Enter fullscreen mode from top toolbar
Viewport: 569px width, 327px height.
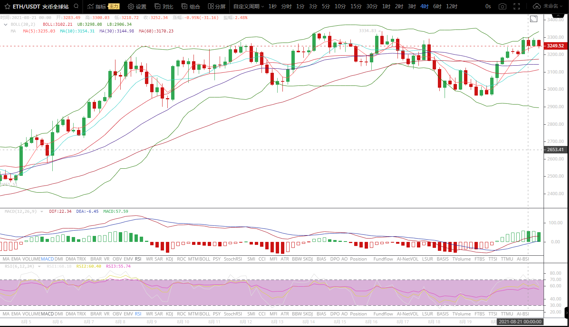(517, 7)
